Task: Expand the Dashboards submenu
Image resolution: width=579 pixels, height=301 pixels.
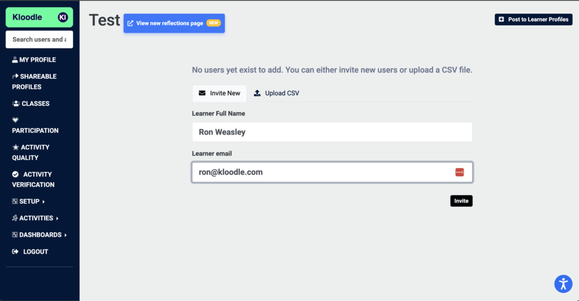Action: tap(40, 234)
